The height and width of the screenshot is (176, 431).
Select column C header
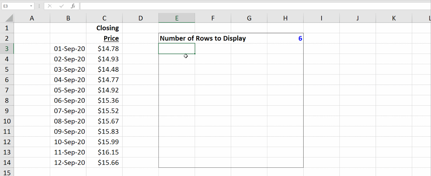pos(104,18)
